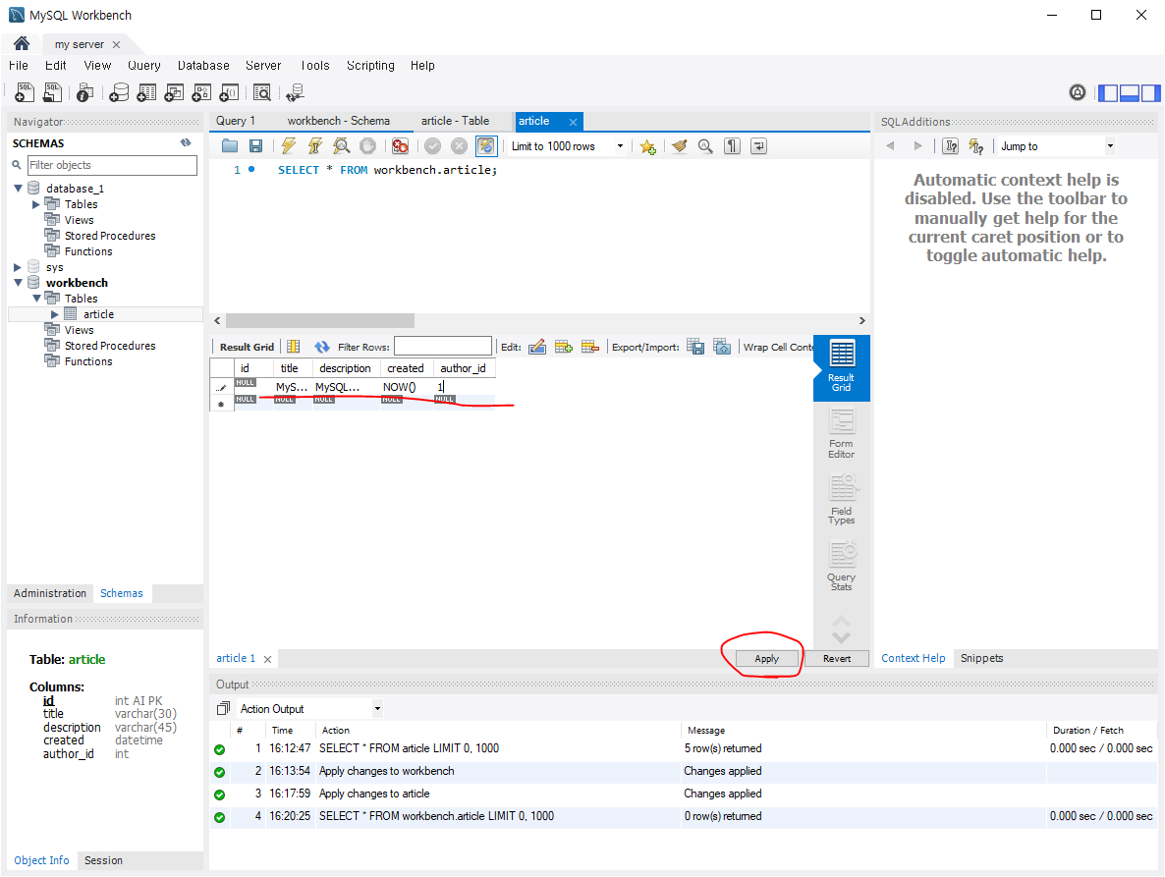Open the Scripting menu
Viewport: 1165px width, 877px height.
(370, 66)
